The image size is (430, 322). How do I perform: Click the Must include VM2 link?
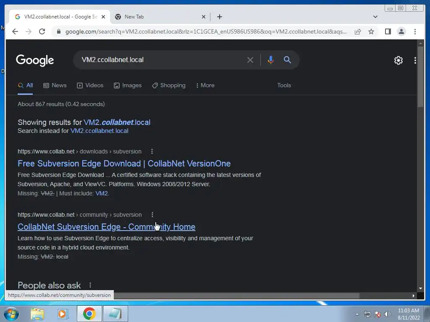coord(102,193)
